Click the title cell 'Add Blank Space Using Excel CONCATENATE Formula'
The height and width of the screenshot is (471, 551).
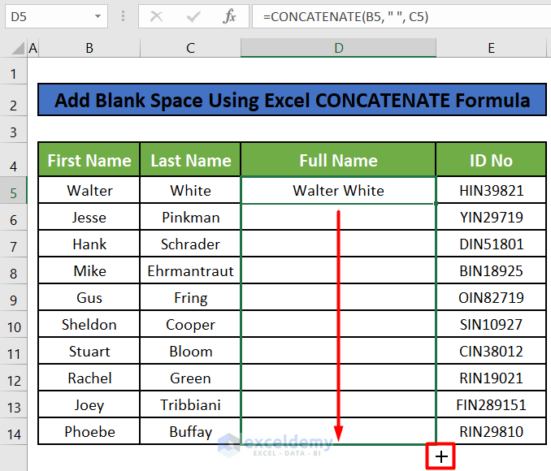(292, 100)
